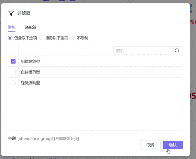Click the 过滤器 dialog title
The height and width of the screenshot is (159, 196).
tap(24, 13)
